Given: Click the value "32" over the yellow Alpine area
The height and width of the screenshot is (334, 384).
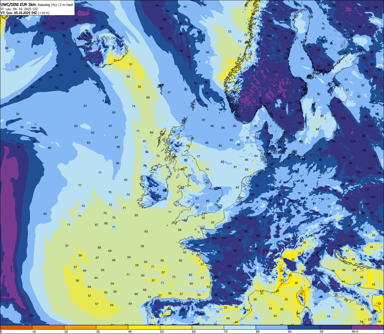Looking at the screenshot, I should 293,259.
